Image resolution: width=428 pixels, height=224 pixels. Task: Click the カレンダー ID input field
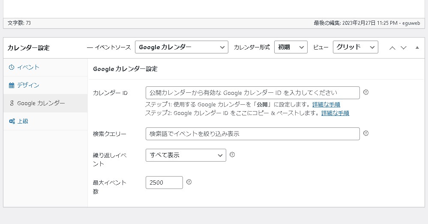pyautogui.click(x=252, y=93)
